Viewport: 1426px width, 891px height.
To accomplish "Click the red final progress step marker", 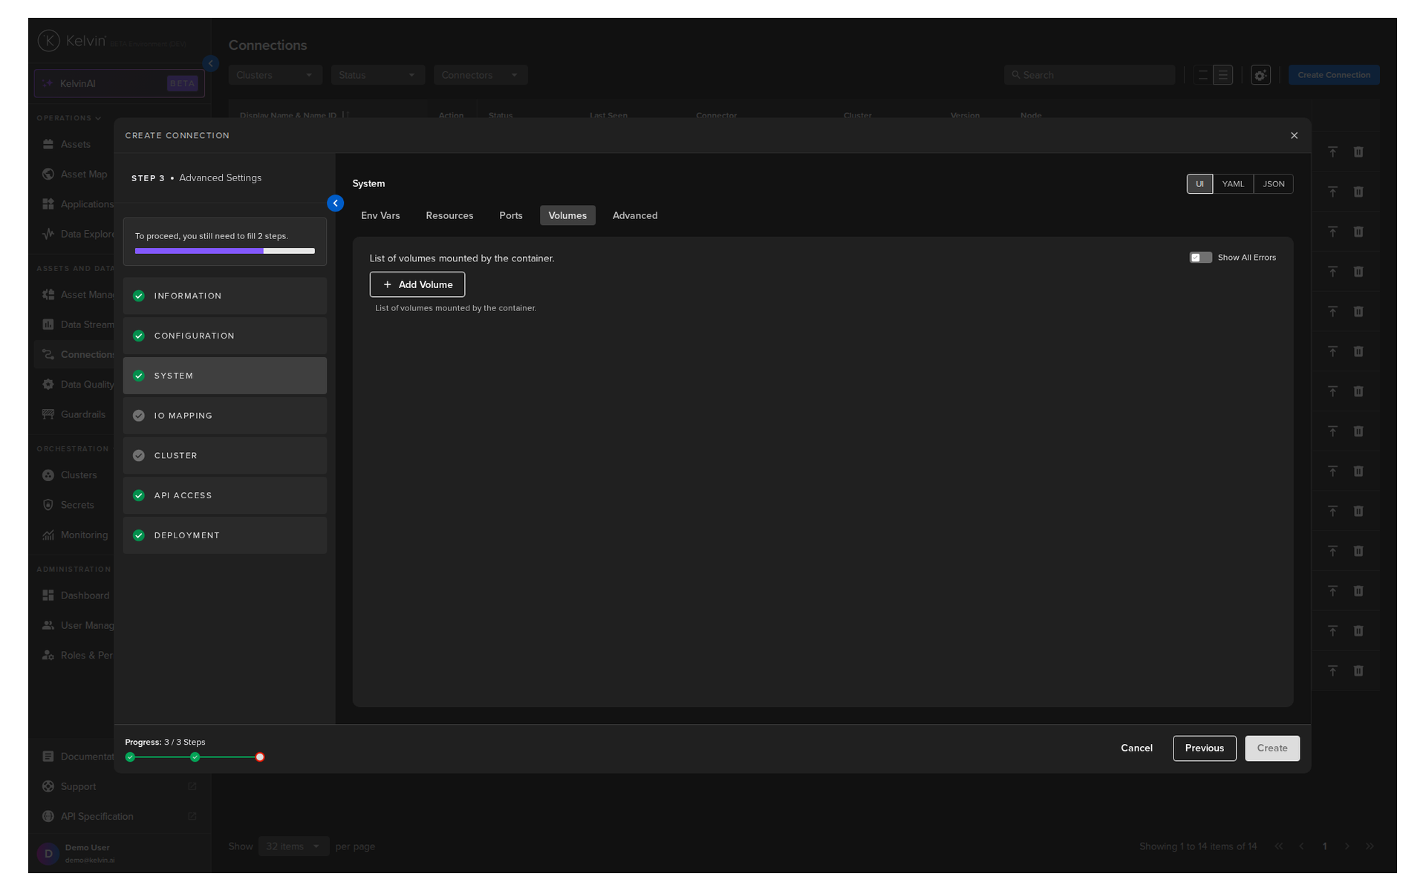I will click(260, 757).
